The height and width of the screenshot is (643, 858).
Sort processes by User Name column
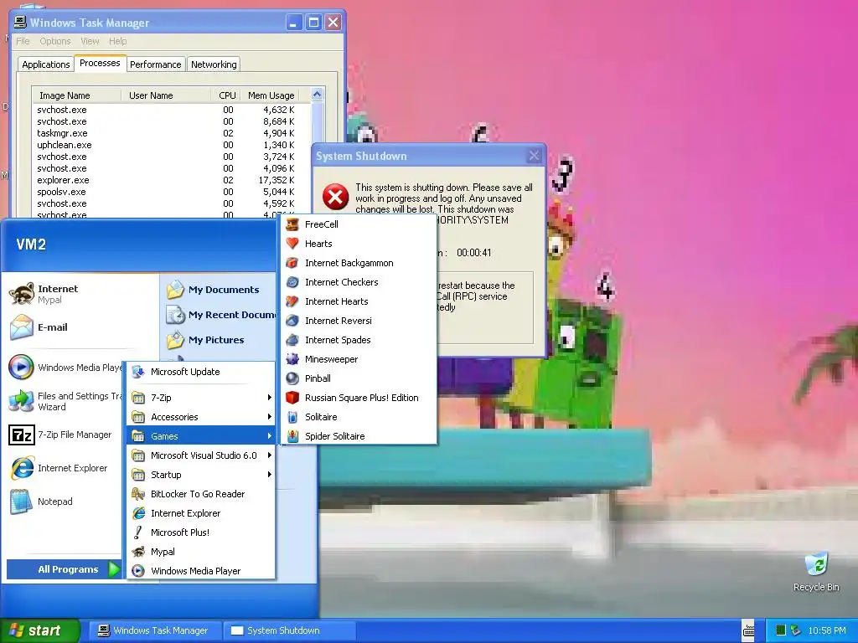(x=166, y=95)
